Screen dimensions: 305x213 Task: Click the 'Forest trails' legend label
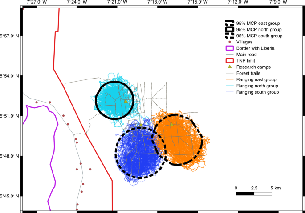click(248, 73)
